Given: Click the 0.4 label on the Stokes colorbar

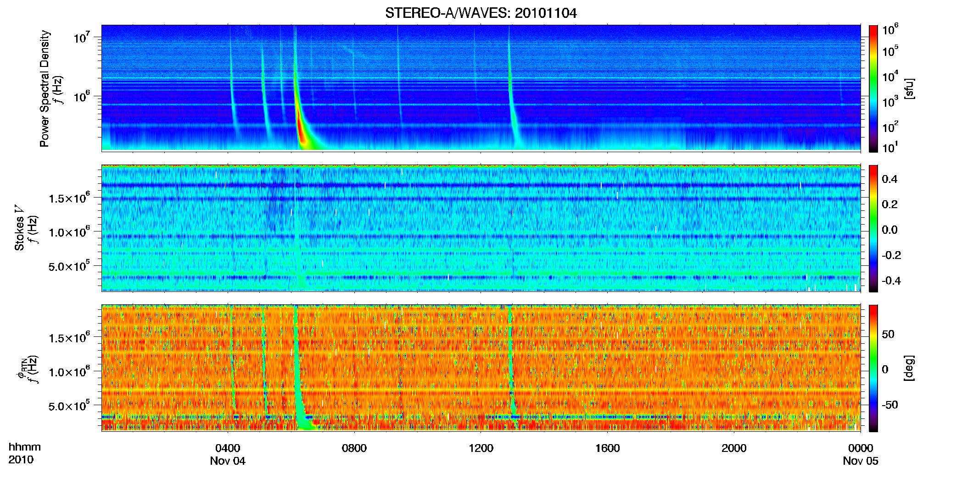Looking at the screenshot, I should click(x=890, y=179).
